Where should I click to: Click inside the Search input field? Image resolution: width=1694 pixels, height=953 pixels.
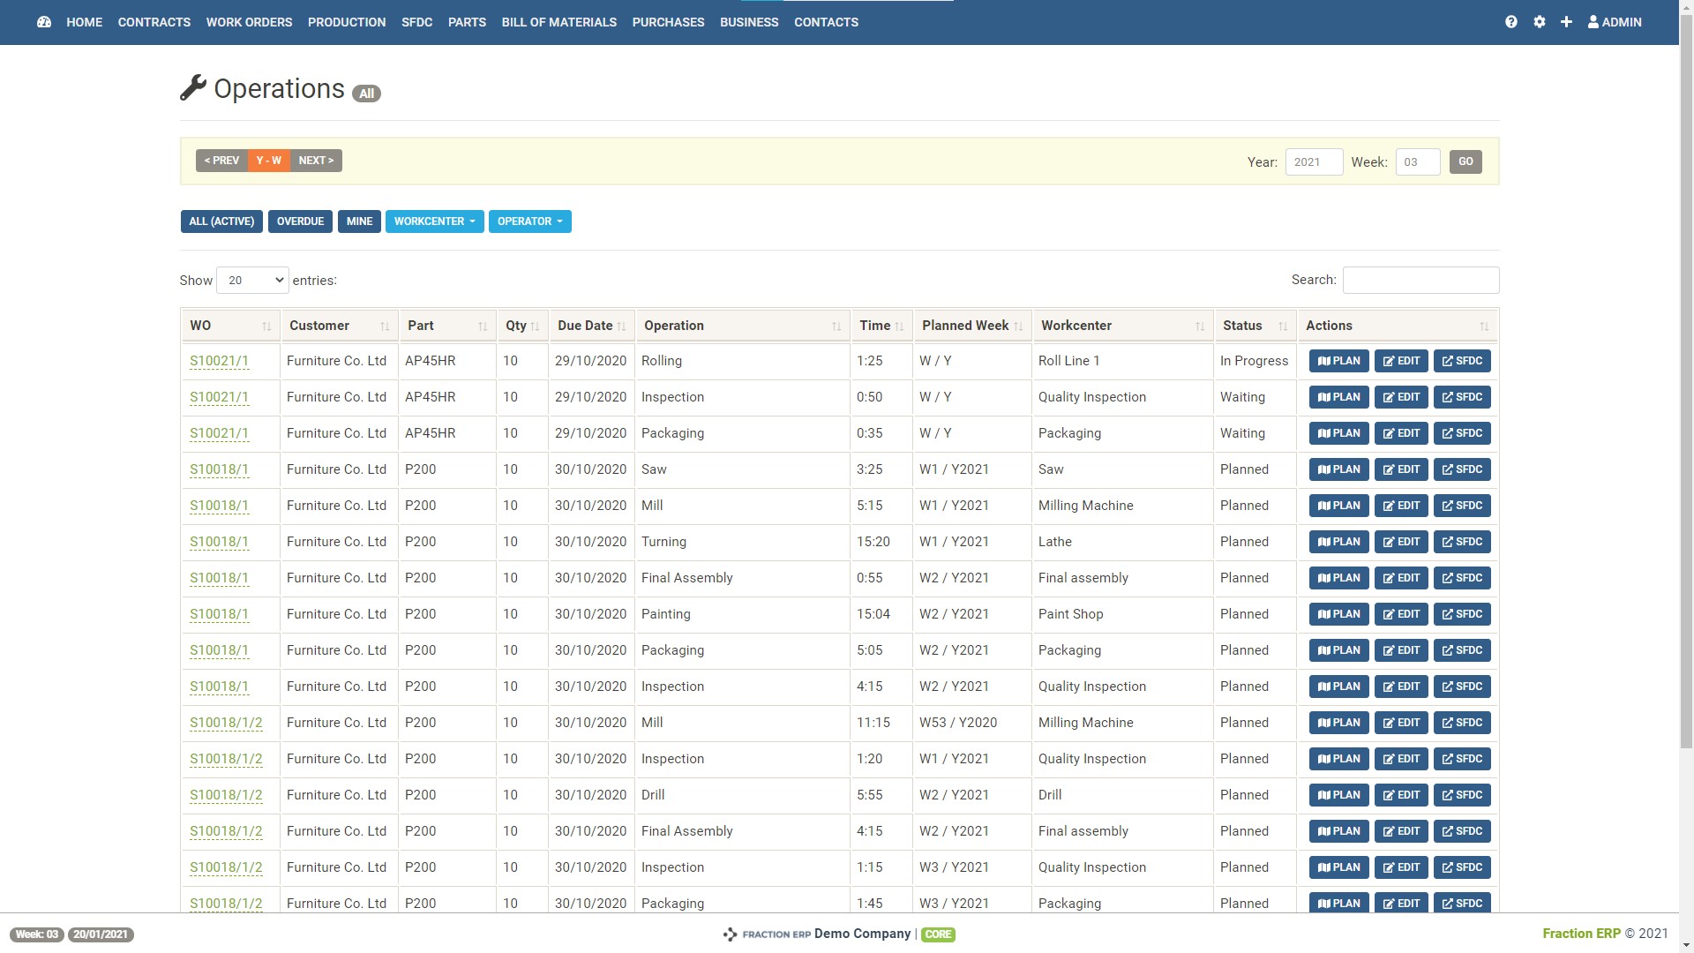pos(1420,281)
